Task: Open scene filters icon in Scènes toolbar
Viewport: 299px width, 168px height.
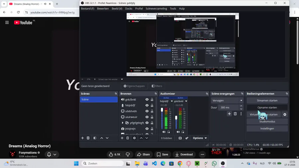Action: pyautogui.click(x=95, y=138)
